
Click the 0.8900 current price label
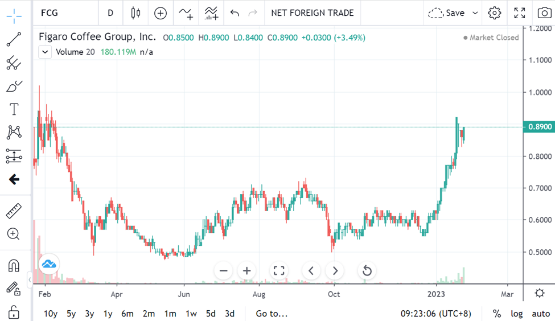(539, 127)
